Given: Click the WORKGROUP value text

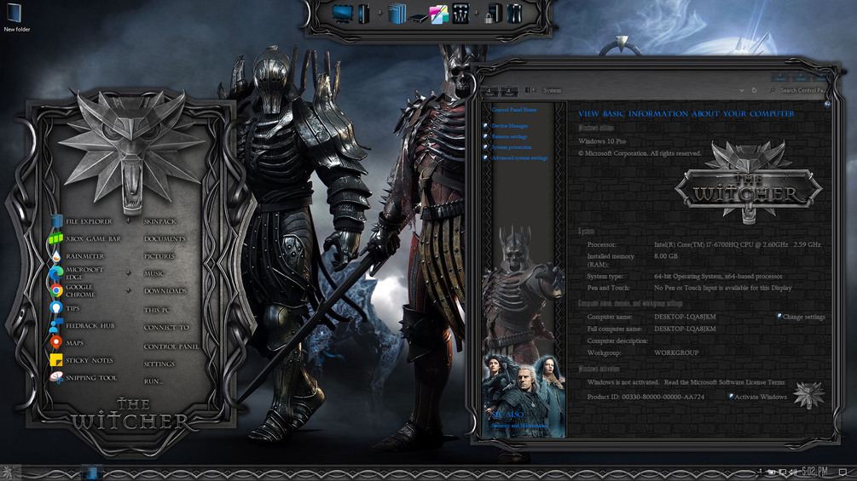Looking at the screenshot, I should (x=676, y=352).
